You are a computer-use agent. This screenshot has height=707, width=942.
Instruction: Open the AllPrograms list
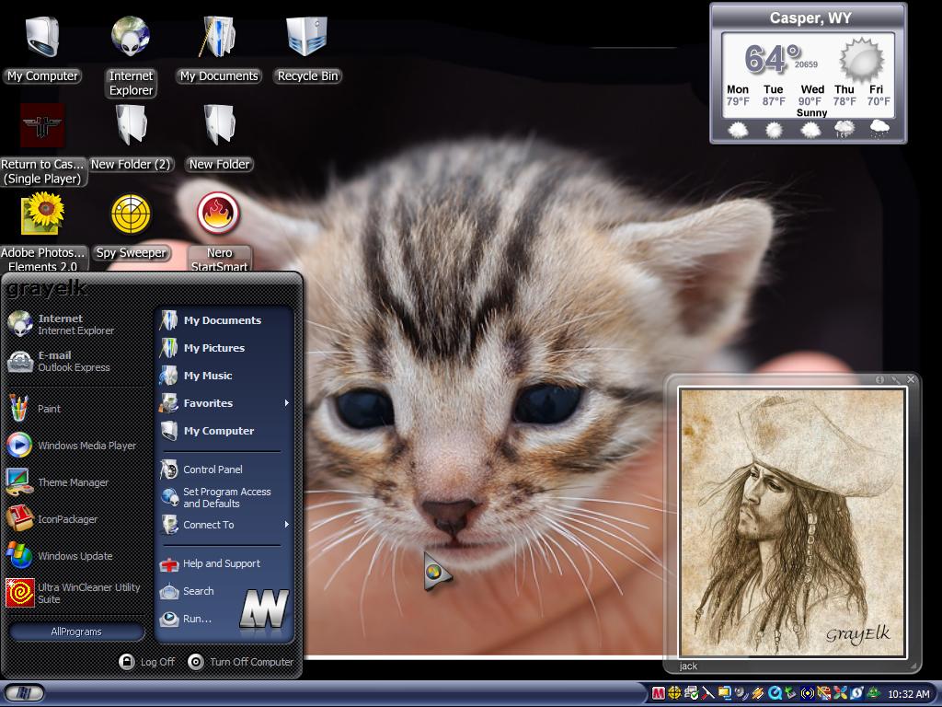[x=76, y=632]
